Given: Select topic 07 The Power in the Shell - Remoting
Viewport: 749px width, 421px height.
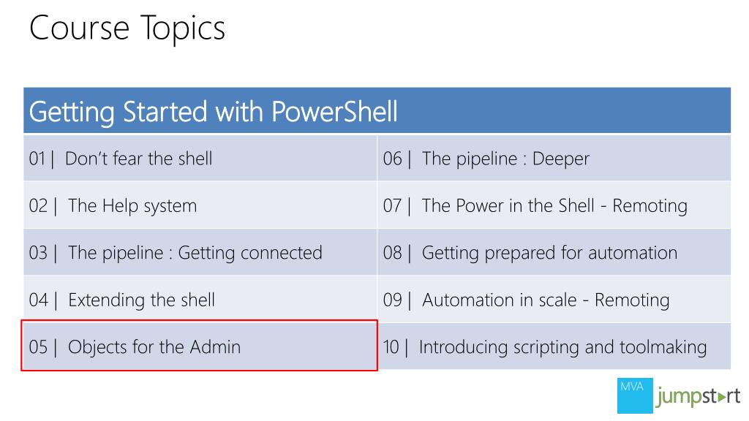Looking at the screenshot, I should tap(554, 205).
